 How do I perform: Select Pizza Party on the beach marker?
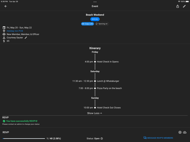click(x=95, y=88)
